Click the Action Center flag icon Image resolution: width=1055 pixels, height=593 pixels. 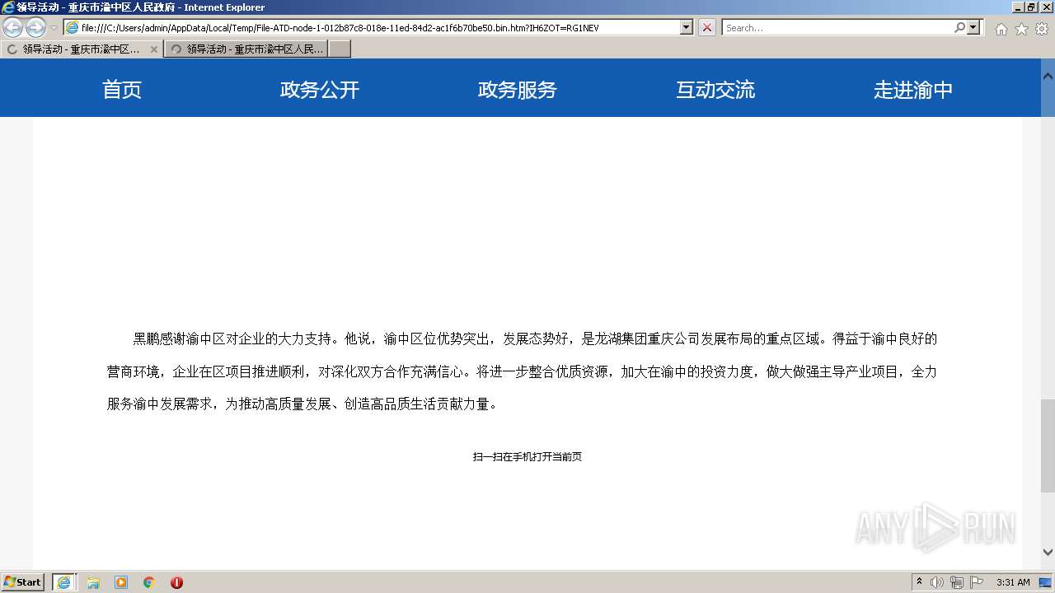(x=977, y=582)
